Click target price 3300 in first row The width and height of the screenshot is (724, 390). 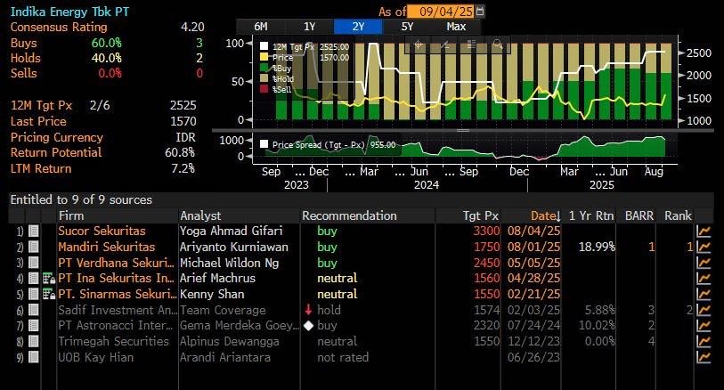coord(486,231)
